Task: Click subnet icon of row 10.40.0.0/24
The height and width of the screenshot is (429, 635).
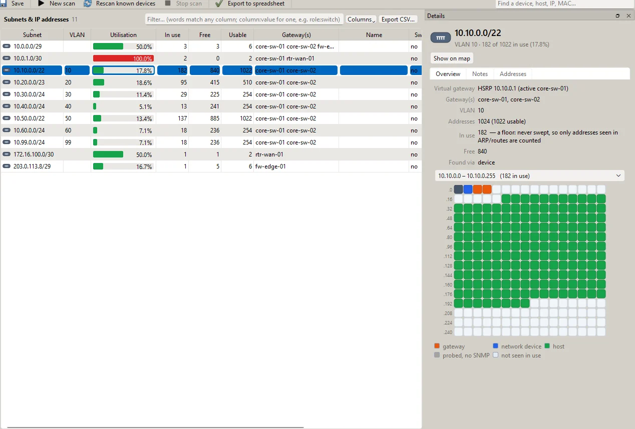Action: (7, 106)
